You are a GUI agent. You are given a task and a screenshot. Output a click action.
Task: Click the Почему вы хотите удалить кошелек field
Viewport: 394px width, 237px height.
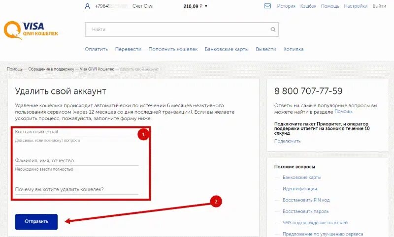[77, 190]
